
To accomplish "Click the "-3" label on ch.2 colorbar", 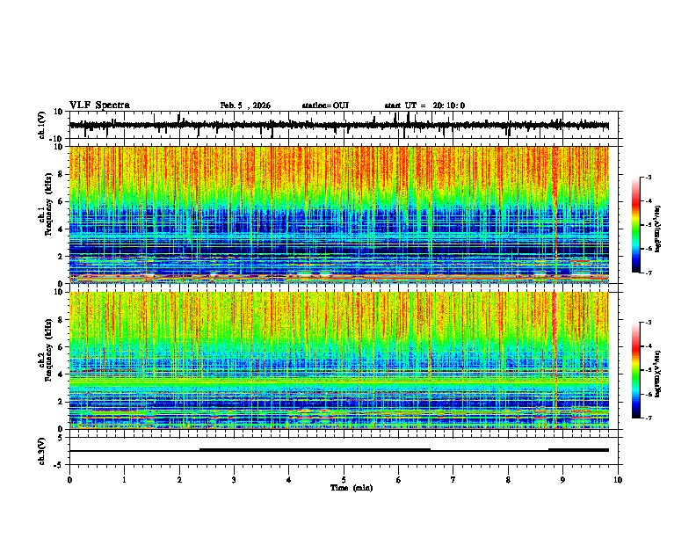I will 648,323.
